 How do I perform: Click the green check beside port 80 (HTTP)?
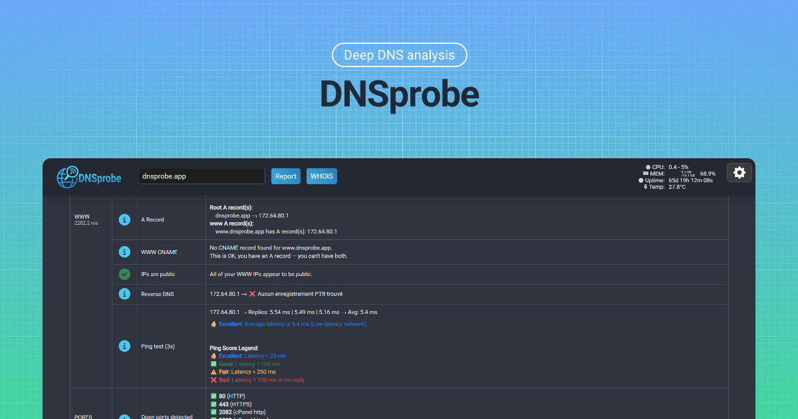213,396
